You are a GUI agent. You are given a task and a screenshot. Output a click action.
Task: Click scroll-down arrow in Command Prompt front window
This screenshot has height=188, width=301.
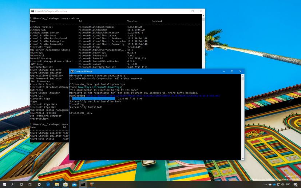pyautogui.click(x=243, y=159)
